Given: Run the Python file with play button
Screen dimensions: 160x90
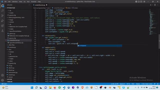Looking at the screenshot, I should (150, 5).
